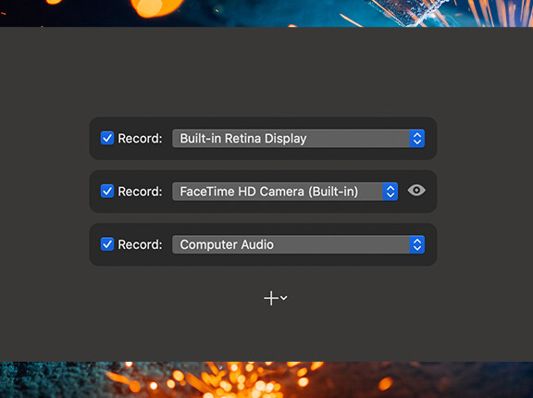Click the empty dark area above source rows
Screen dimensions: 533x398
click(266, 71)
